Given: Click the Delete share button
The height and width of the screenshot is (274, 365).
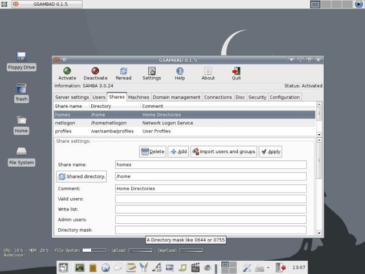Looking at the screenshot, I should pyautogui.click(x=152, y=151).
